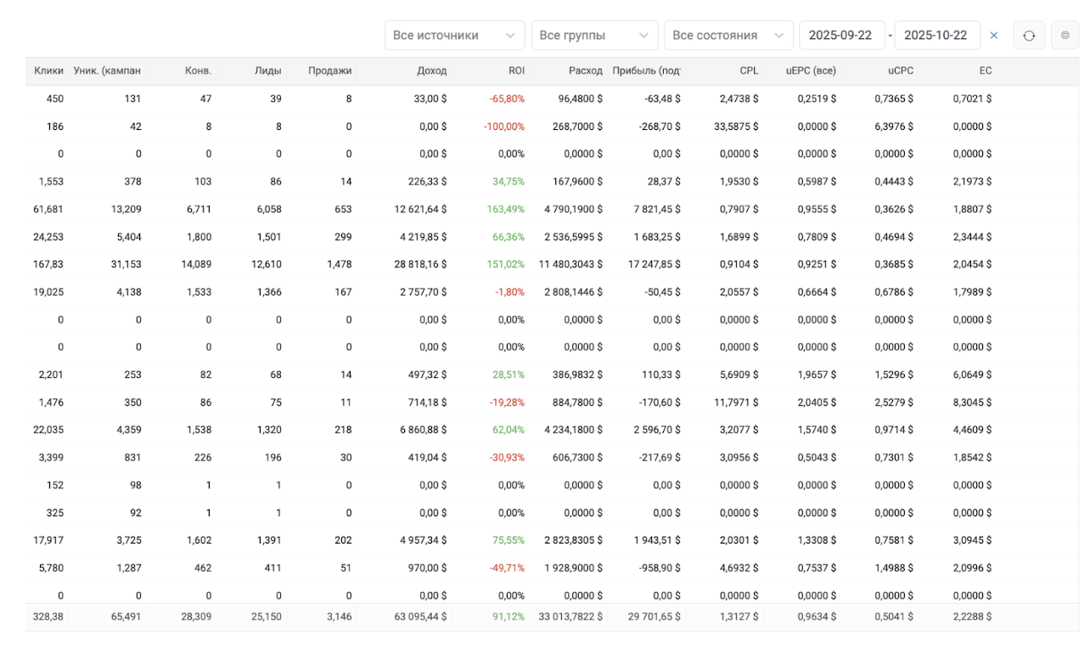The height and width of the screenshot is (659, 1090).
Task: Click the uCPC column header
Action: (x=898, y=70)
